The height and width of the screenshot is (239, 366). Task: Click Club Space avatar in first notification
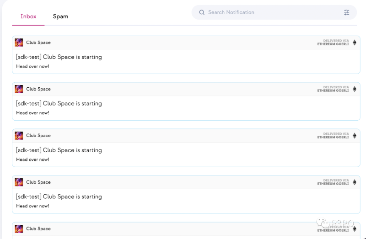point(19,42)
